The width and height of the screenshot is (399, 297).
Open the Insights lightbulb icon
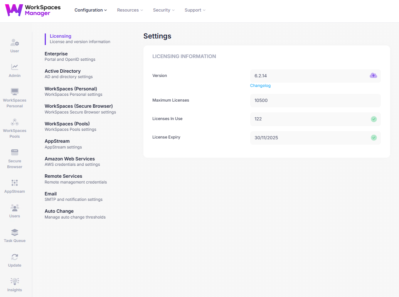(15, 282)
